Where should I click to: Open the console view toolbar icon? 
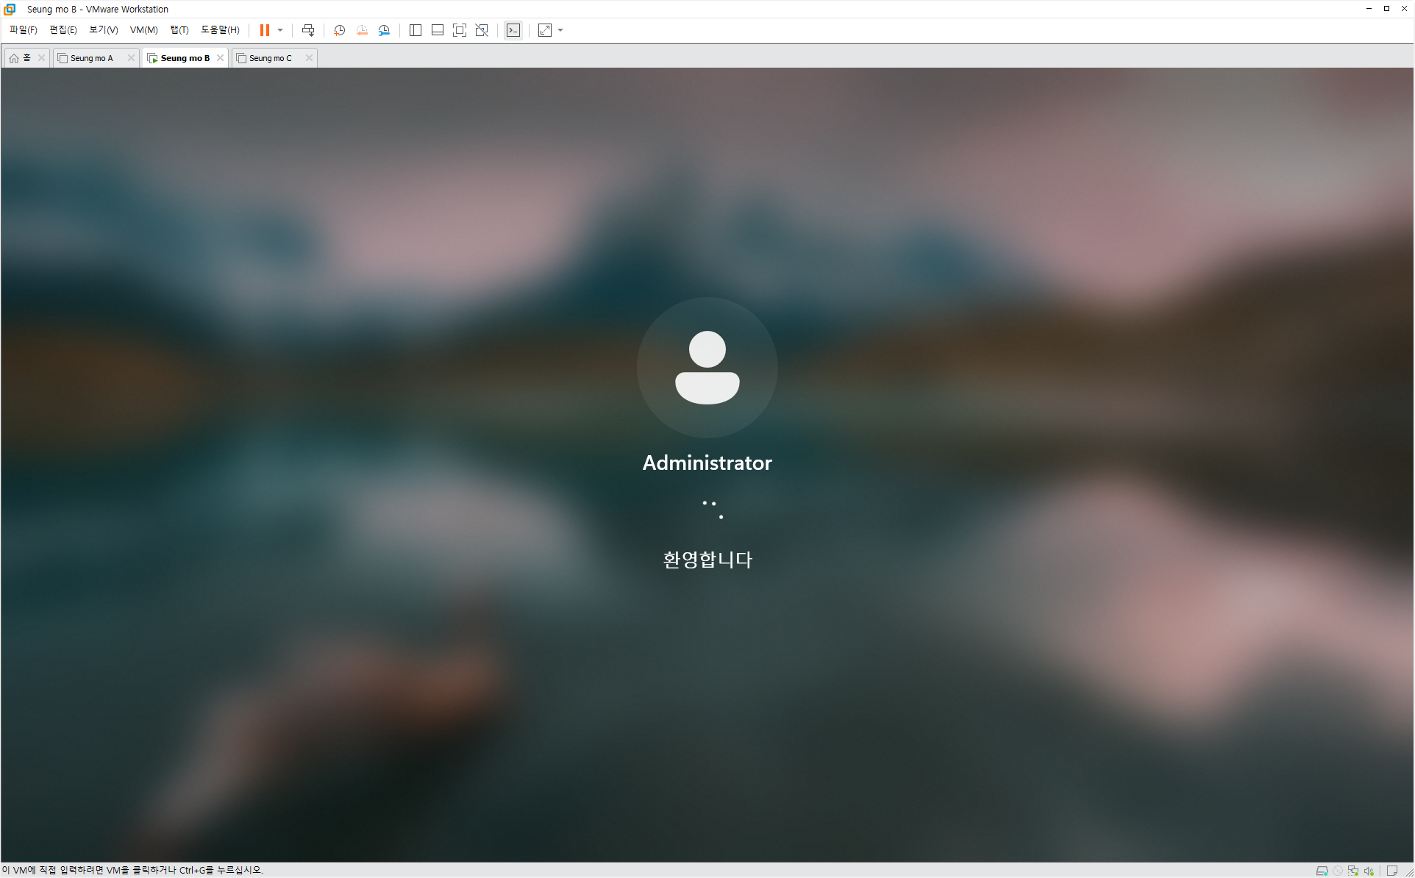tap(513, 30)
